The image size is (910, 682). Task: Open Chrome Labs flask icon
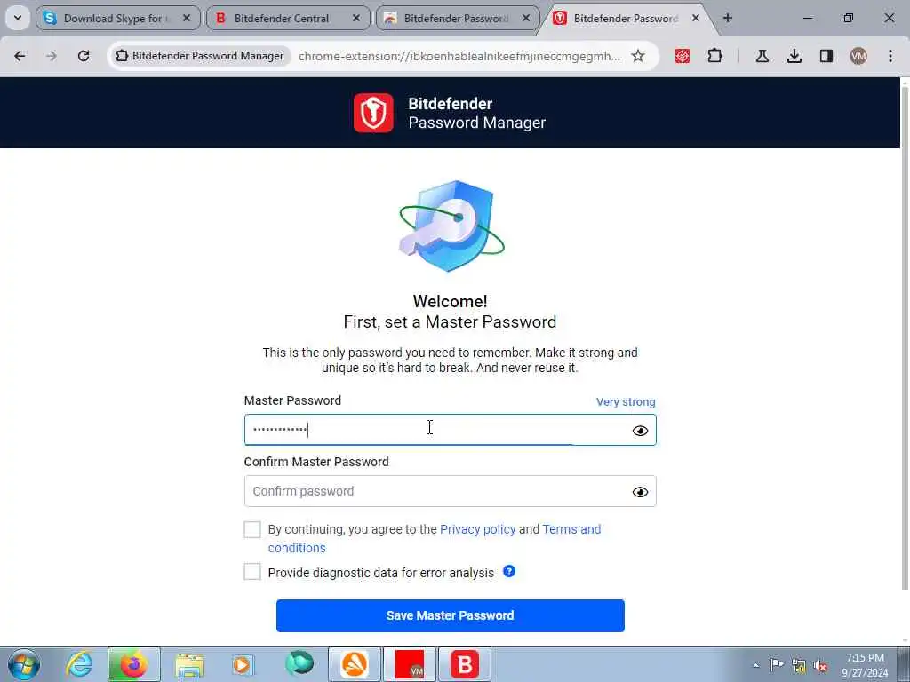tap(762, 56)
